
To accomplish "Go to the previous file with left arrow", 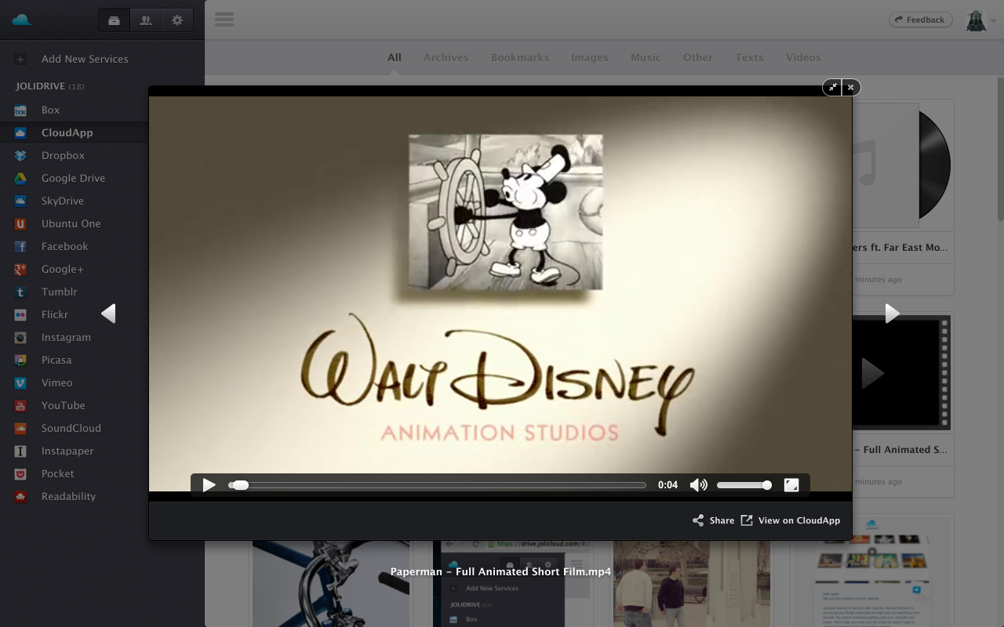I will point(109,313).
